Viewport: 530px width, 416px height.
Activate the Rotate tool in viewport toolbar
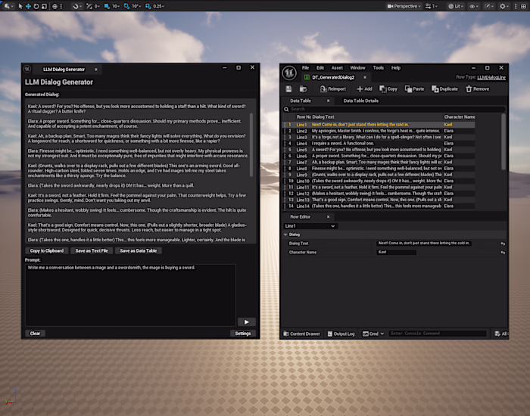click(36, 6)
